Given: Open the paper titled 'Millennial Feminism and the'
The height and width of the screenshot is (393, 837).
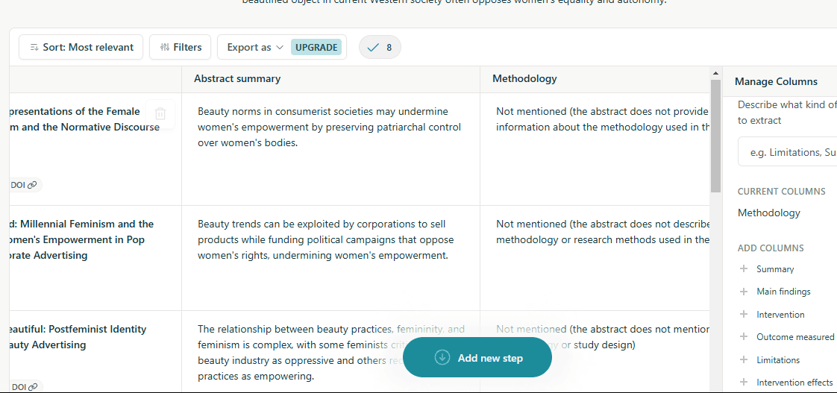Looking at the screenshot, I should click(x=81, y=239).
